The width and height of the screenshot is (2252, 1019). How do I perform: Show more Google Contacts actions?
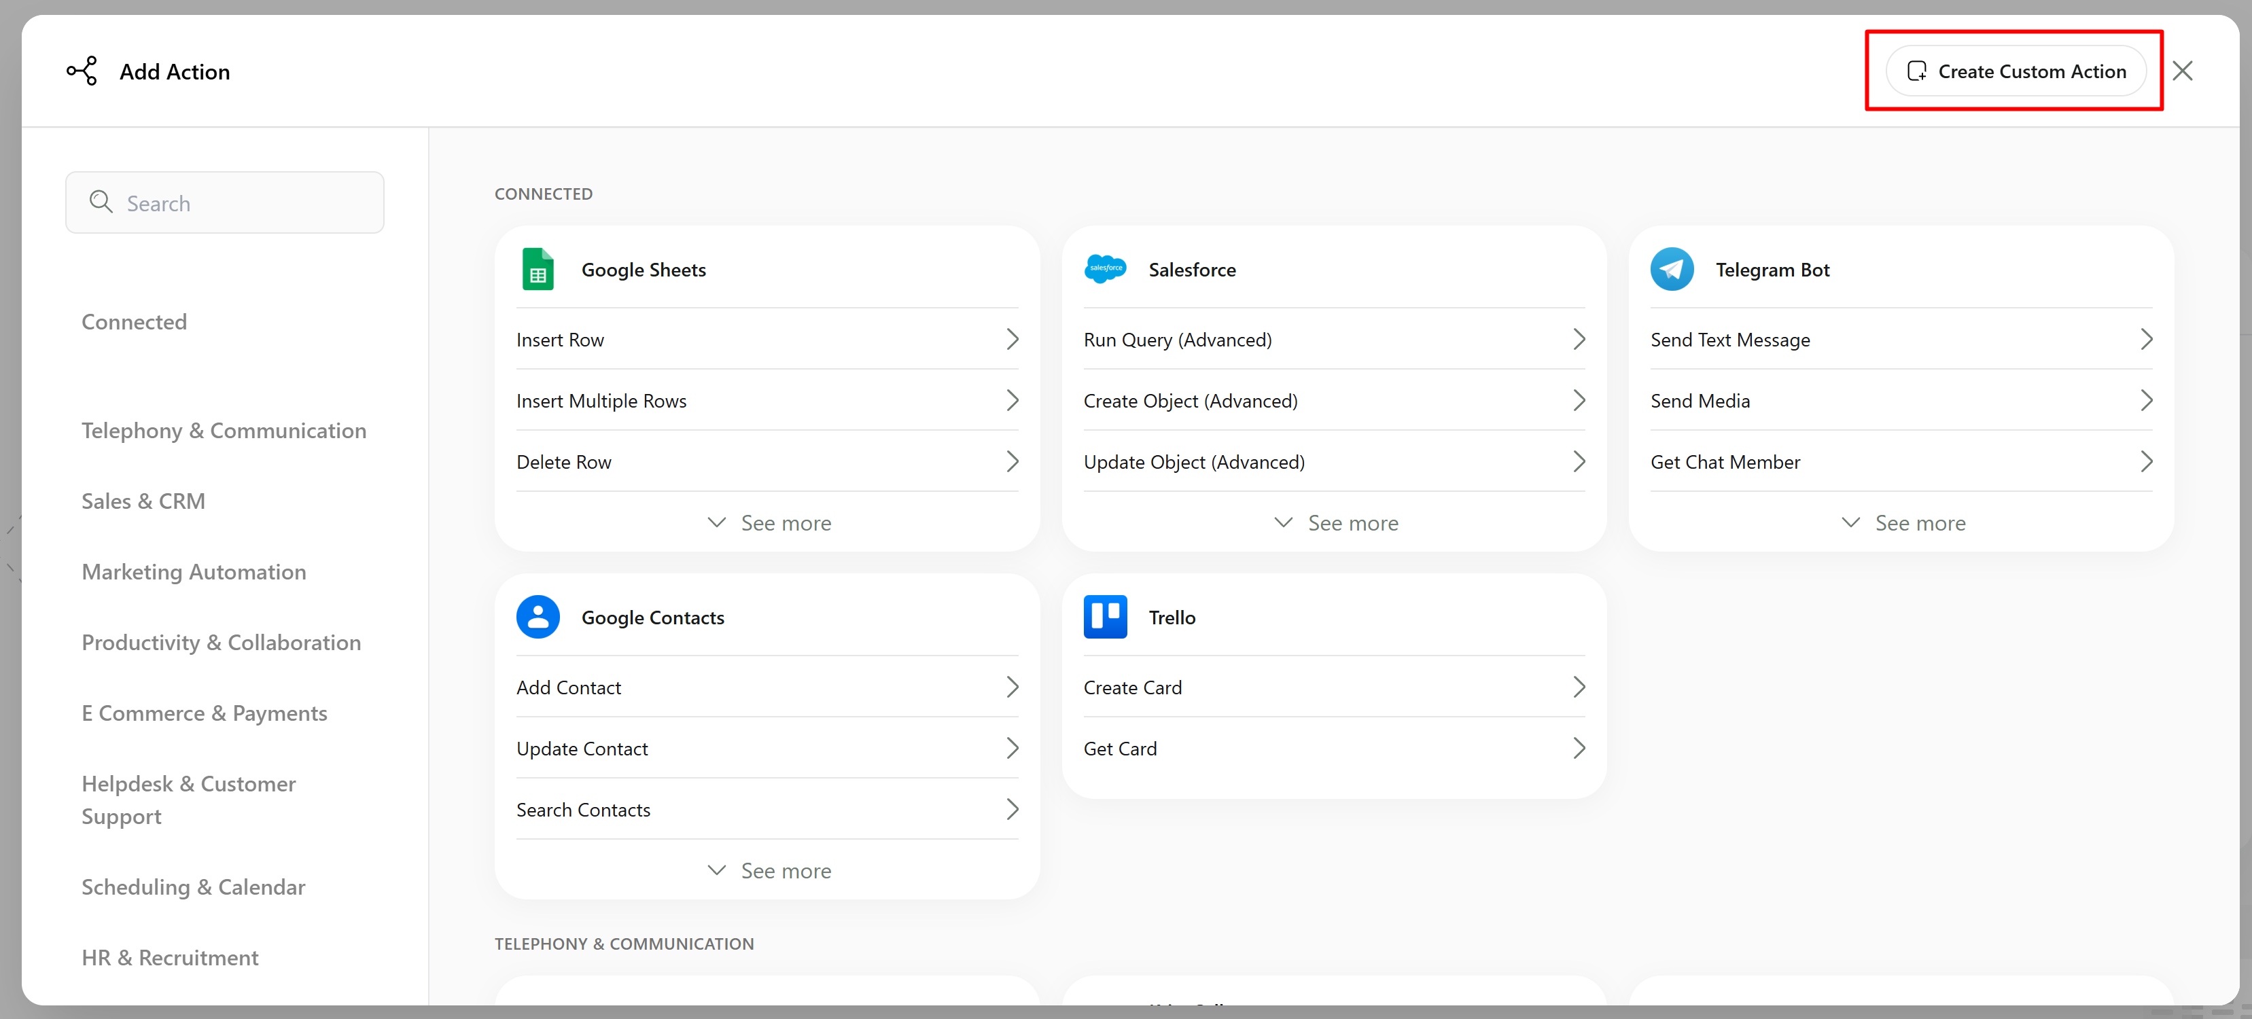click(x=769, y=870)
